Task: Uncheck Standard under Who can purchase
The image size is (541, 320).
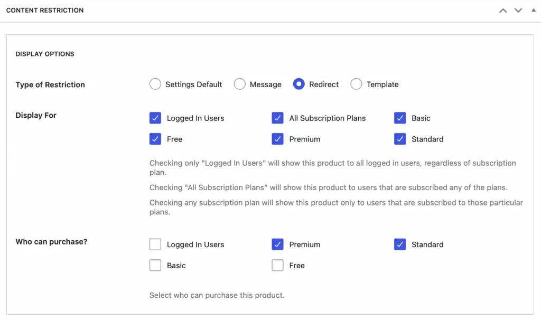Action: tap(400, 244)
